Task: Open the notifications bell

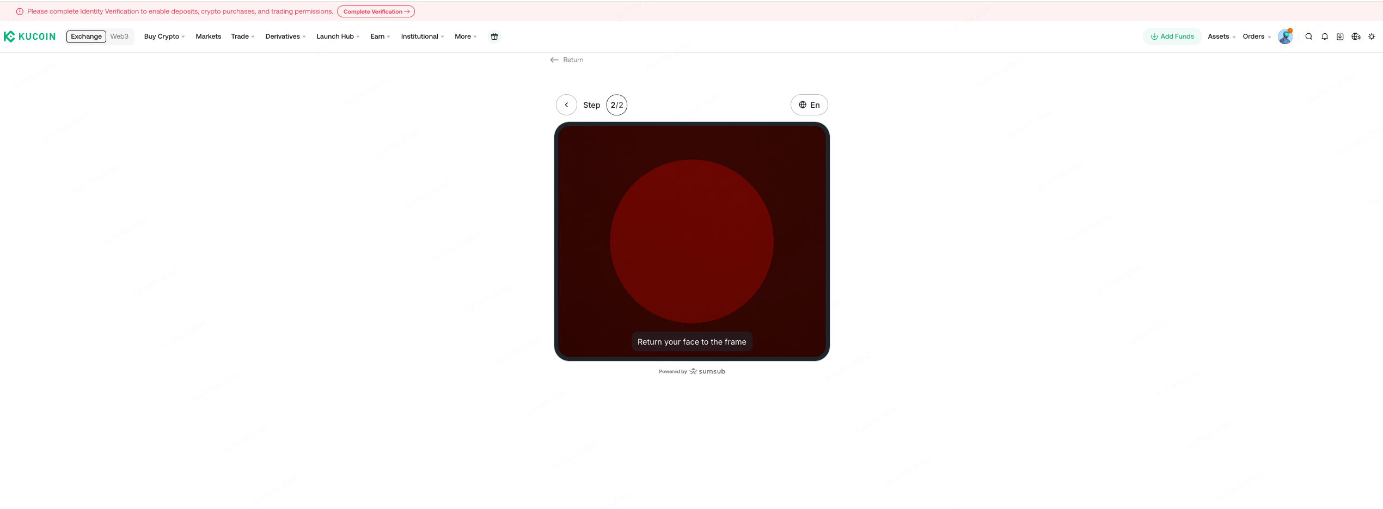Action: pos(1325,36)
